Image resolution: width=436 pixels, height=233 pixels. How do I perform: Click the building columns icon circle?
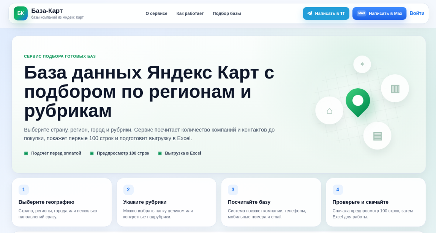click(x=395, y=89)
